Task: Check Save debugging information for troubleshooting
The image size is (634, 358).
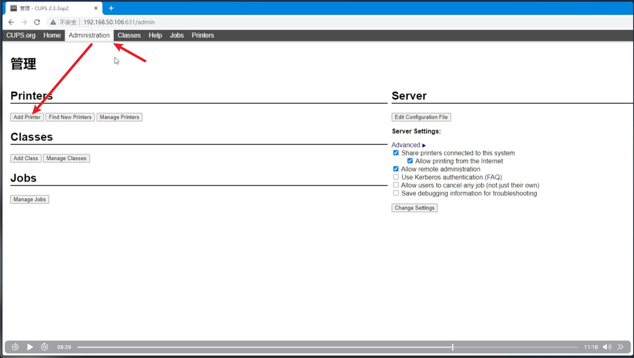Action: tap(396, 193)
